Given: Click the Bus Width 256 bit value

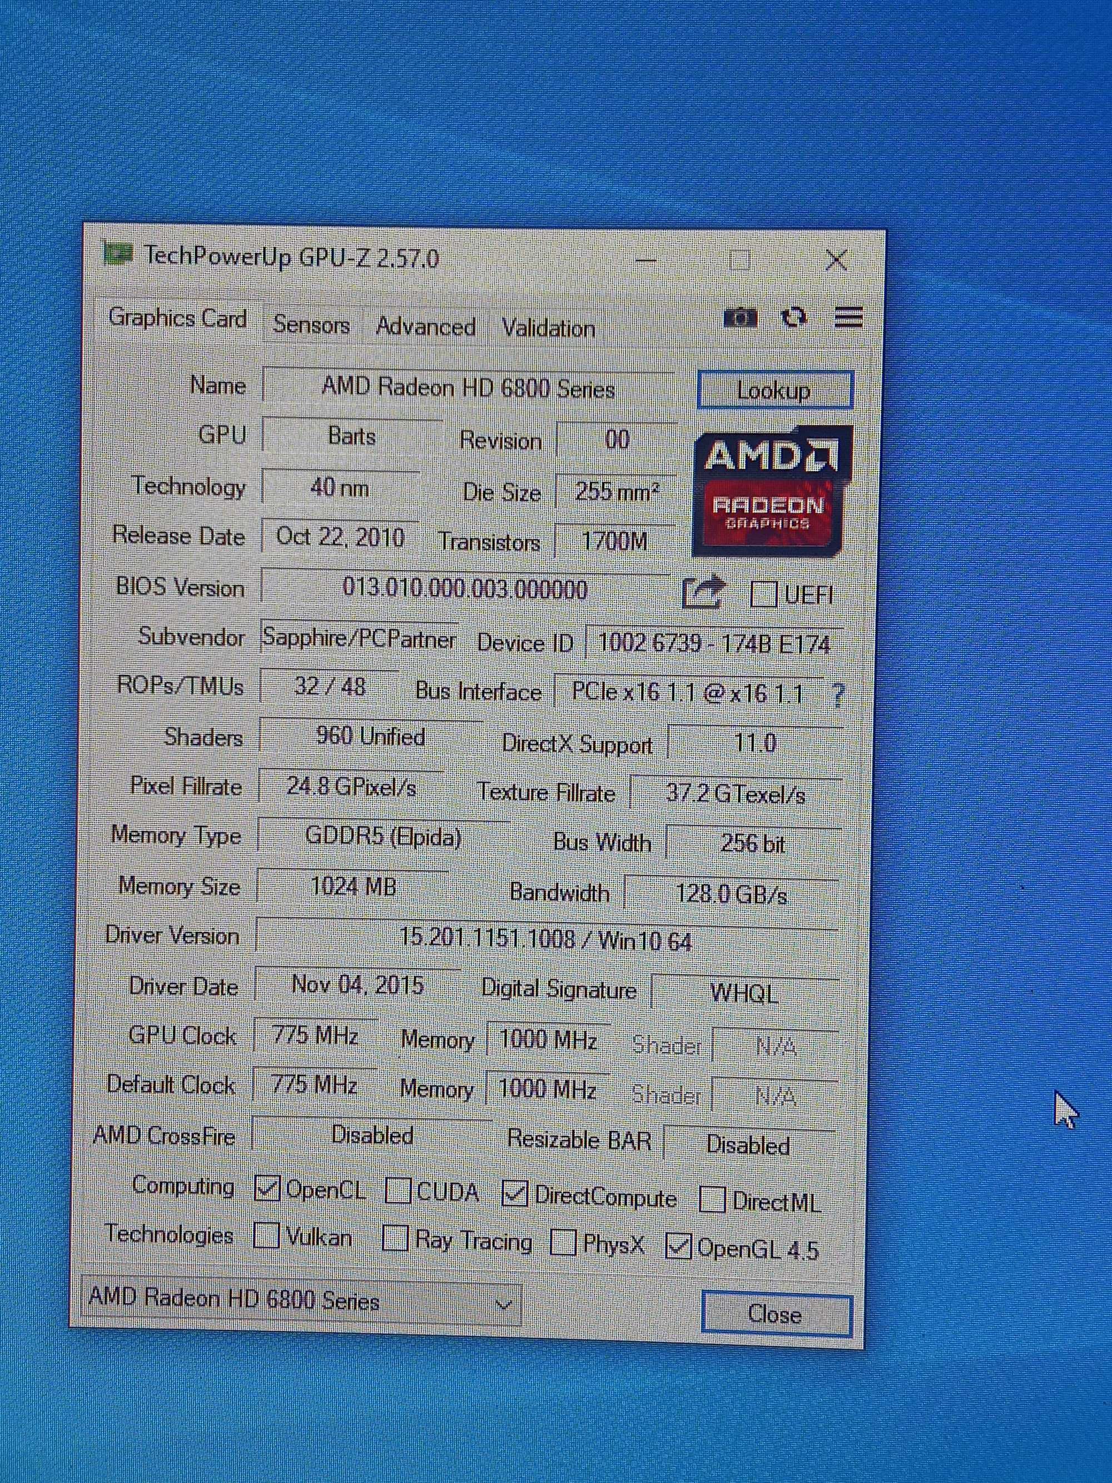Looking at the screenshot, I should [753, 844].
